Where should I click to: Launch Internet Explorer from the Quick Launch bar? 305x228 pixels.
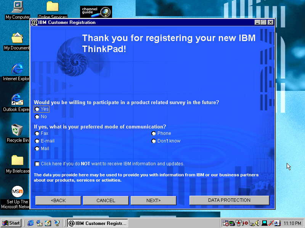pos(30,223)
